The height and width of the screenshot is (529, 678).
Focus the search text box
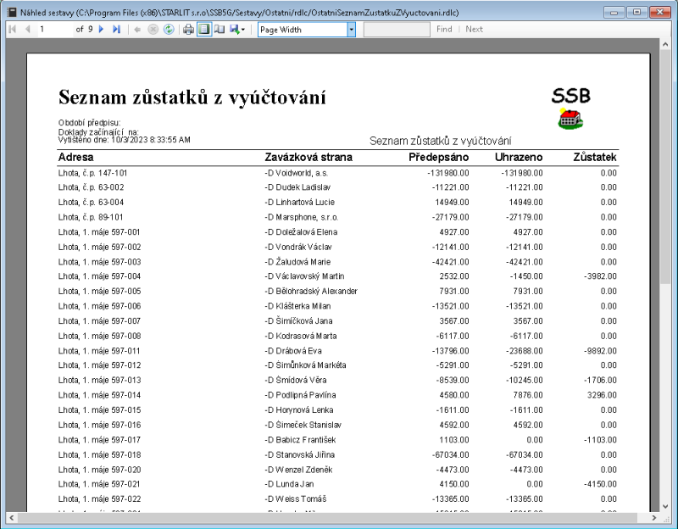pos(398,29)
